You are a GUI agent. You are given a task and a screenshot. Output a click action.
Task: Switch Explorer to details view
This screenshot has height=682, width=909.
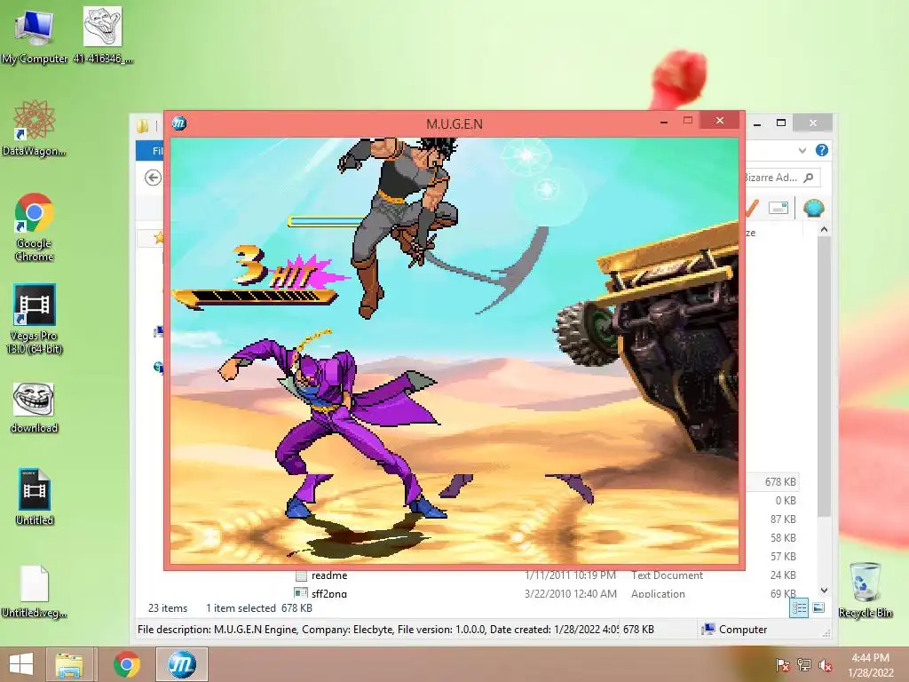click(x=799, y=607)
